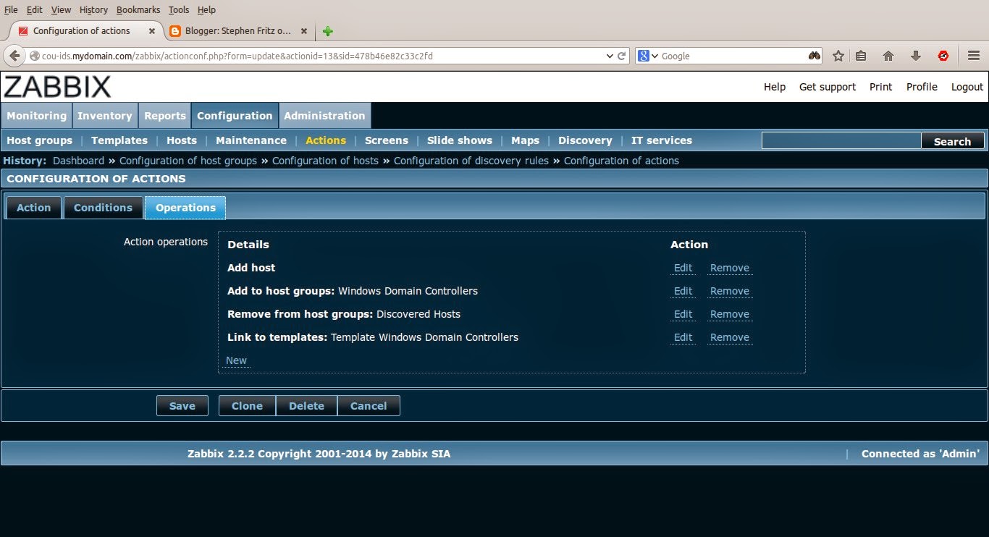The height and width of the screenshot is (537, 989).
Task: Open the browser Help menu
Action: (206, 9)
